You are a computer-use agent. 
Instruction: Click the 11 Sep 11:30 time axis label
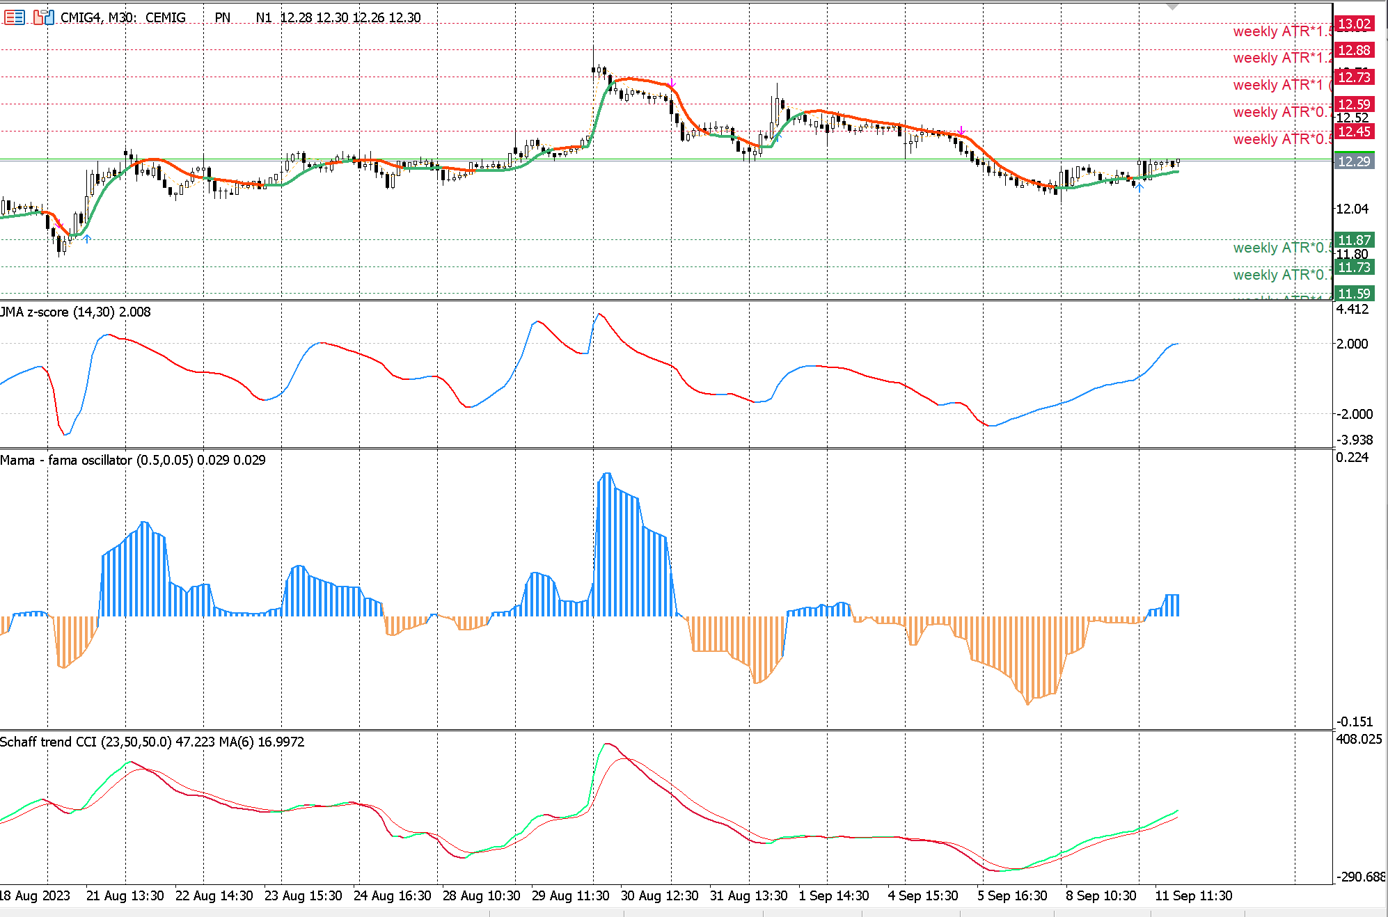[x=1193, y=895]
